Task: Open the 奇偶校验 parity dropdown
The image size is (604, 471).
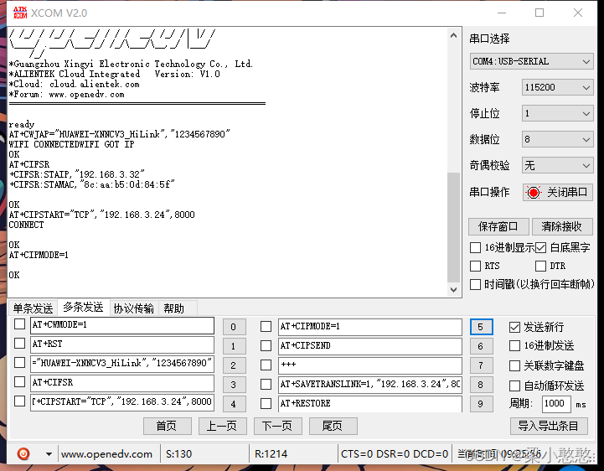Action: tap(557, 166)
